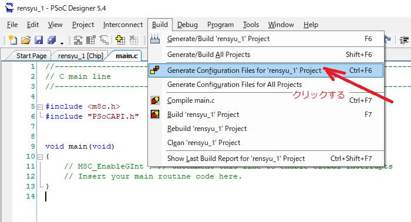Image resolution: width=411 pixels, height=222 pixels.
Task: Open the Interconnect menu
Action: coord(123,25)
